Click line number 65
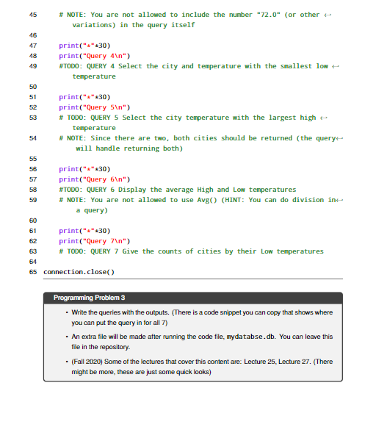This screenshot has height=441, width=387. [33, 272]
